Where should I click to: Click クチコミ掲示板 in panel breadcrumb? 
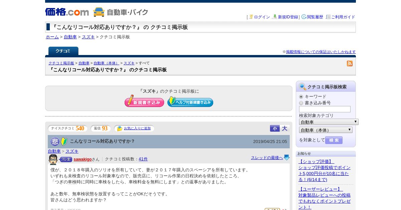tap(61, 63)
